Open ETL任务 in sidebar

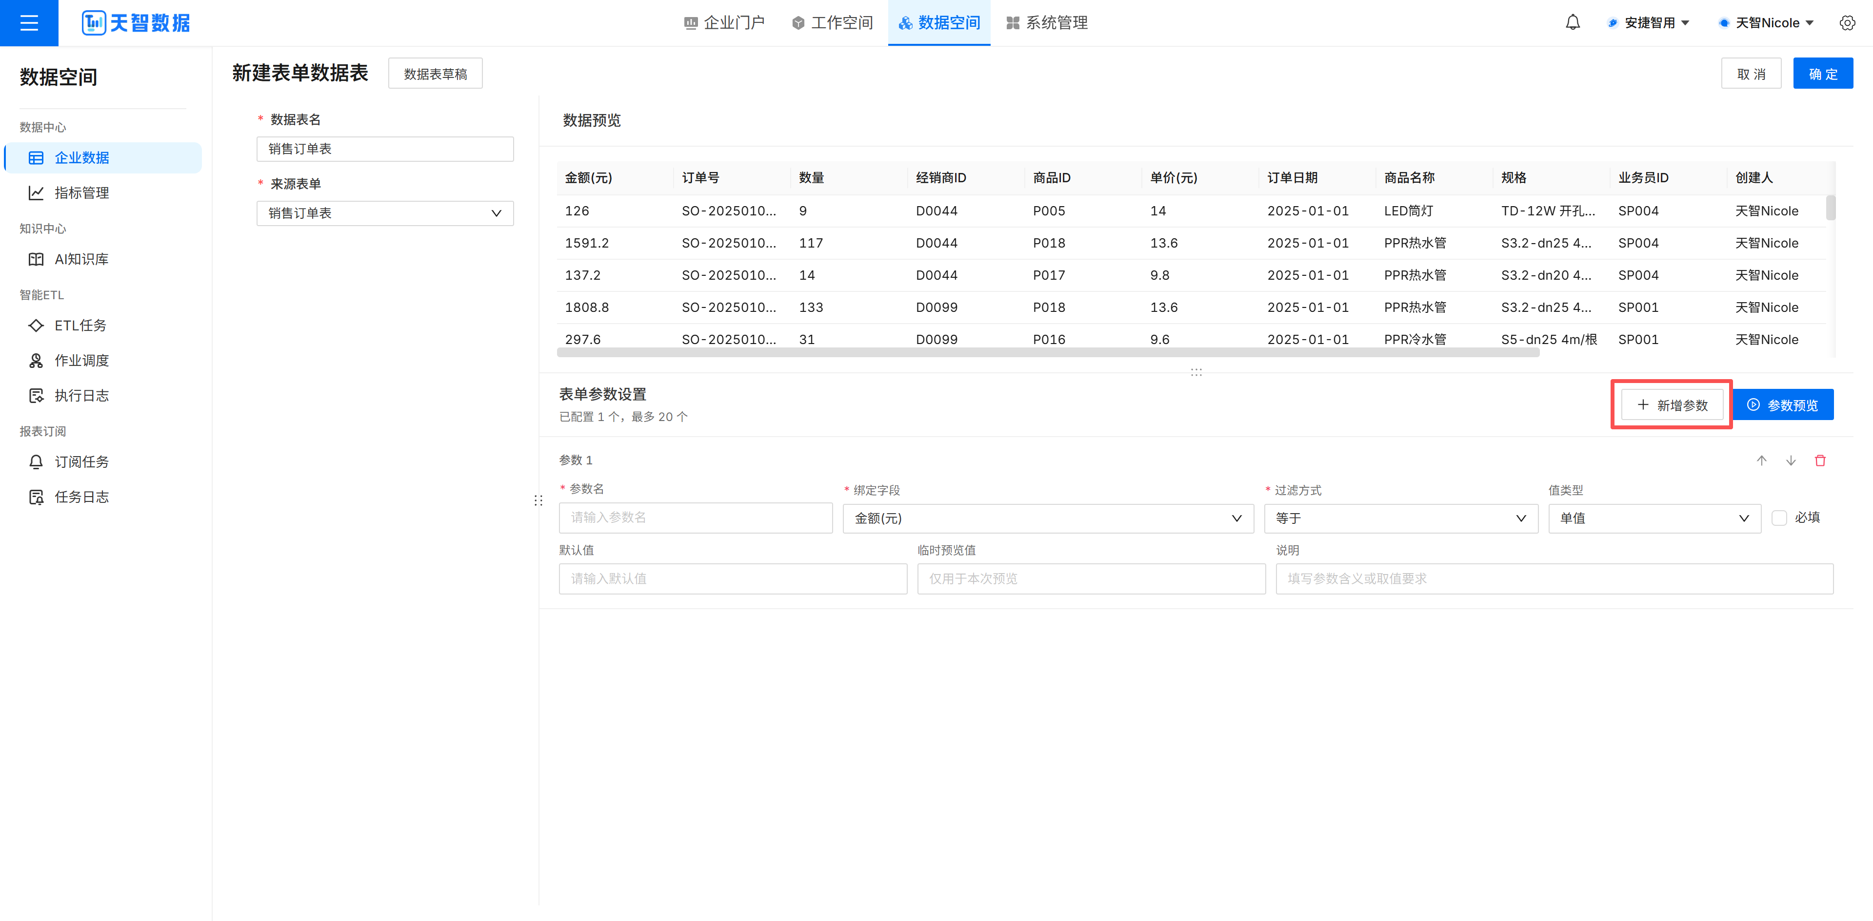tap(103, 326)
